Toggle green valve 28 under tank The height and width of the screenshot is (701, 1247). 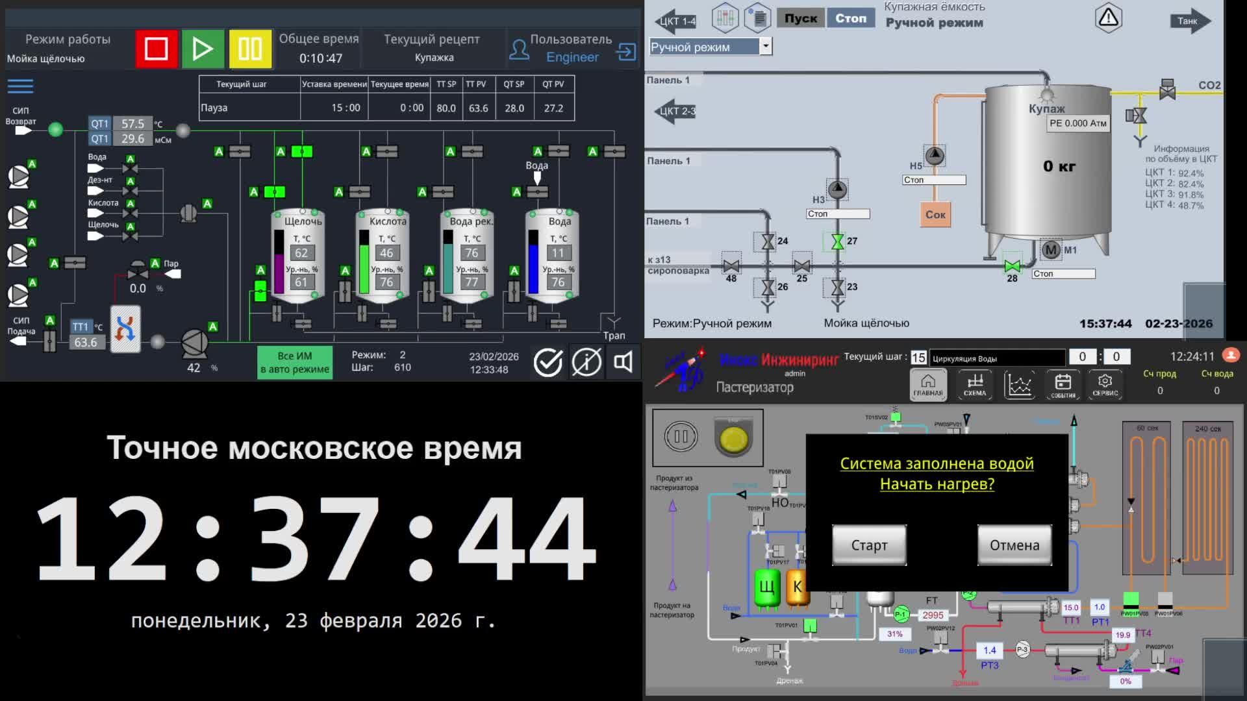[1011, 265]
